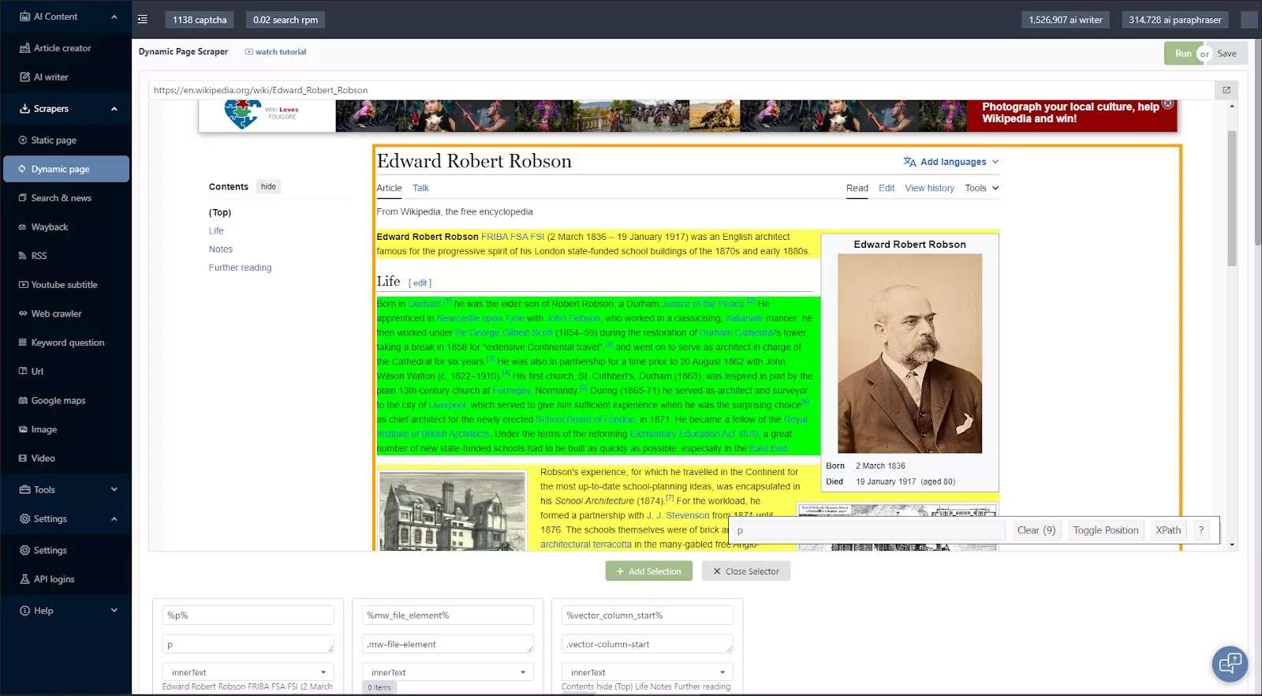Switch selector mode to XPath
The image size is (1262, 696).
tap(1167, 530)
